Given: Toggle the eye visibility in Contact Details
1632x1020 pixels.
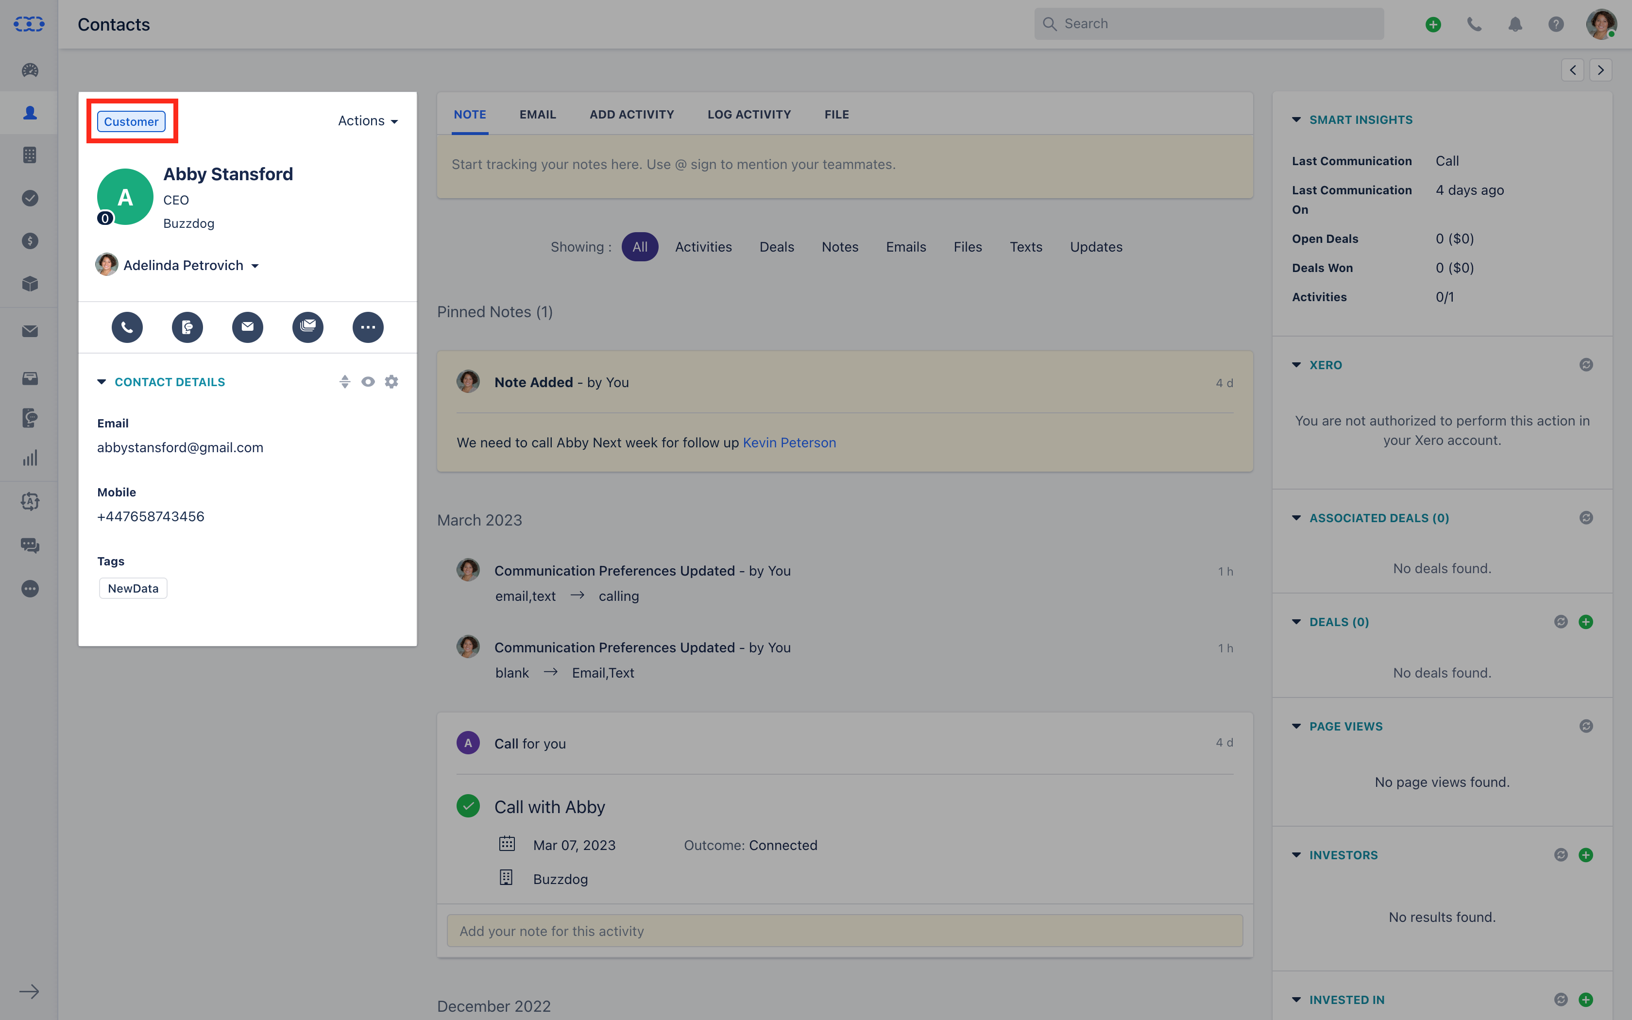Looking at the screenshot, I should 368,382.
